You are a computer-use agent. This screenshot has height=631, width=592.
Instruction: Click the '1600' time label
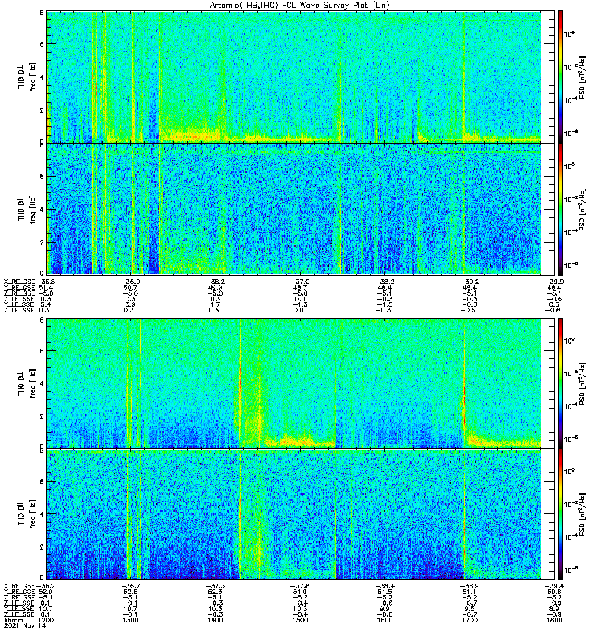click(x=384, y=620)
